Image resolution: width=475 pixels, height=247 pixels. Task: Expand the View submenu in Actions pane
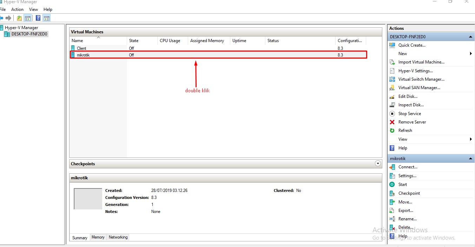pyautogui.click(x=471, y=139)
